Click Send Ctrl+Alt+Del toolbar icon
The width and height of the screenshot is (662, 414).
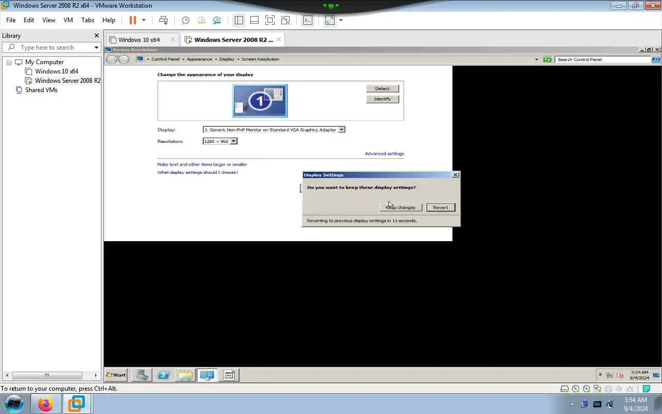[x=163, y=20]
